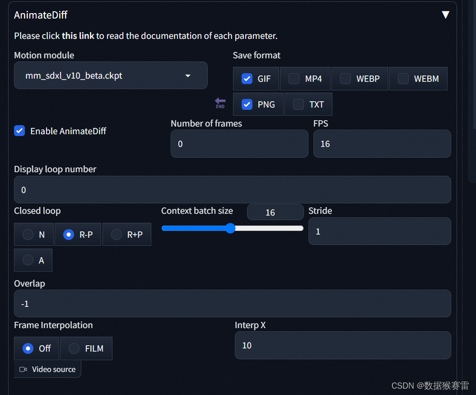Click the purple END arrow icon
This screenshot has height=395, width=476.
pos(220,103)
